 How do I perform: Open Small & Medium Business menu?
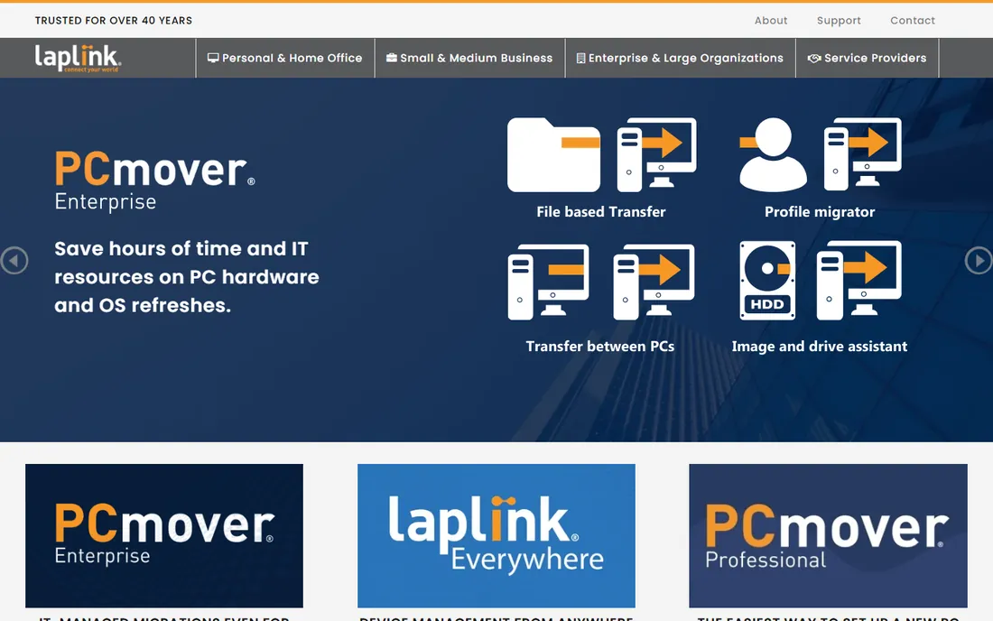pyautogui.click(x=469, y=58)
